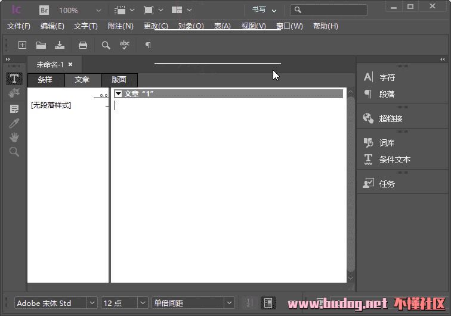Image resolution: width=451 pixels, height=316 pixels.
Task: Click the Print icon in the toolbar
Action: pos(83,45)
